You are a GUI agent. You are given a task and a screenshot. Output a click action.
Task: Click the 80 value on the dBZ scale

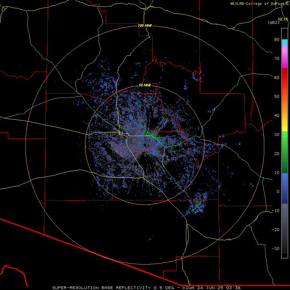277,39
